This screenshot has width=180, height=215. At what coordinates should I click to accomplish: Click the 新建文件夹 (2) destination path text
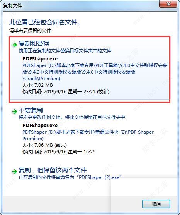click(88, 135)
